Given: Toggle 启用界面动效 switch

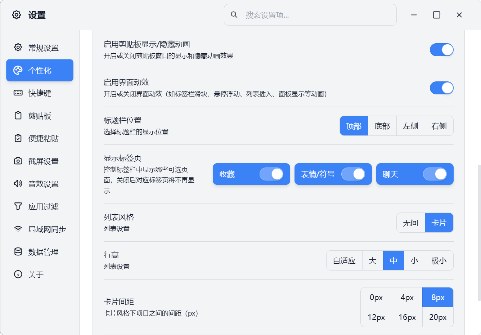Looking at the screenshot, I should tap(442, 88).
